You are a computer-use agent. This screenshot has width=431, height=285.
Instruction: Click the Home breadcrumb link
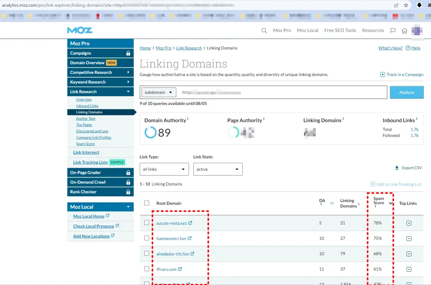click(x=145, y=48)
